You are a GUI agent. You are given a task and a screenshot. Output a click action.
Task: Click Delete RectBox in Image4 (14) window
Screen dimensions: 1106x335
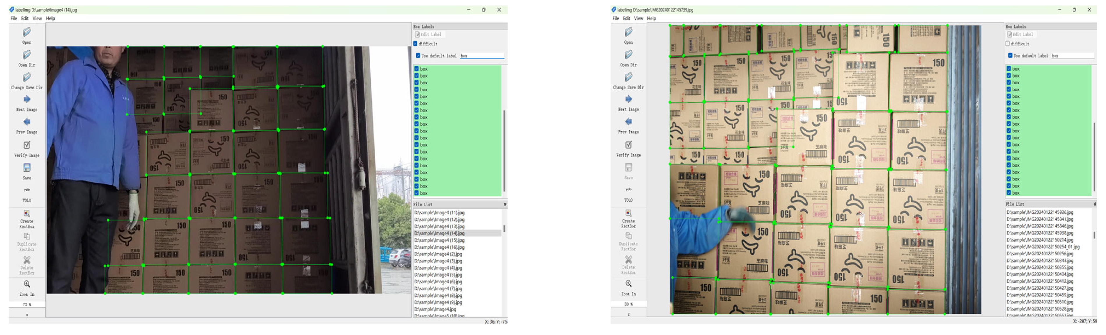26,260
